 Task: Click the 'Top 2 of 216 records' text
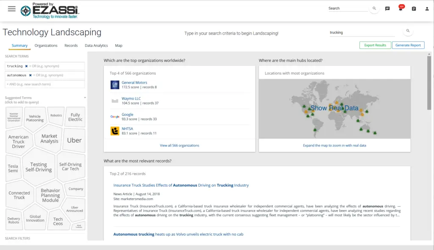pyautogui.click(x=128, y=174)
